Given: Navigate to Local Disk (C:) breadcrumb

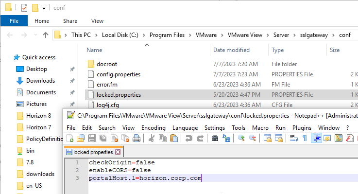Looking at the screenshot, I should pos(120,35).
